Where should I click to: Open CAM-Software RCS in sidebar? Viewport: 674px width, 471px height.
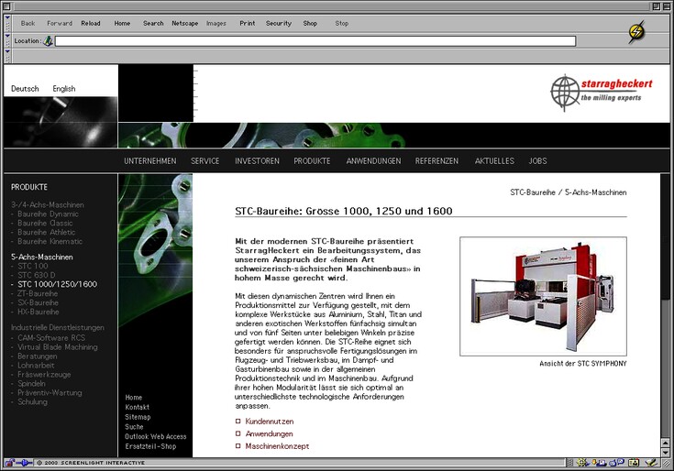51,338
